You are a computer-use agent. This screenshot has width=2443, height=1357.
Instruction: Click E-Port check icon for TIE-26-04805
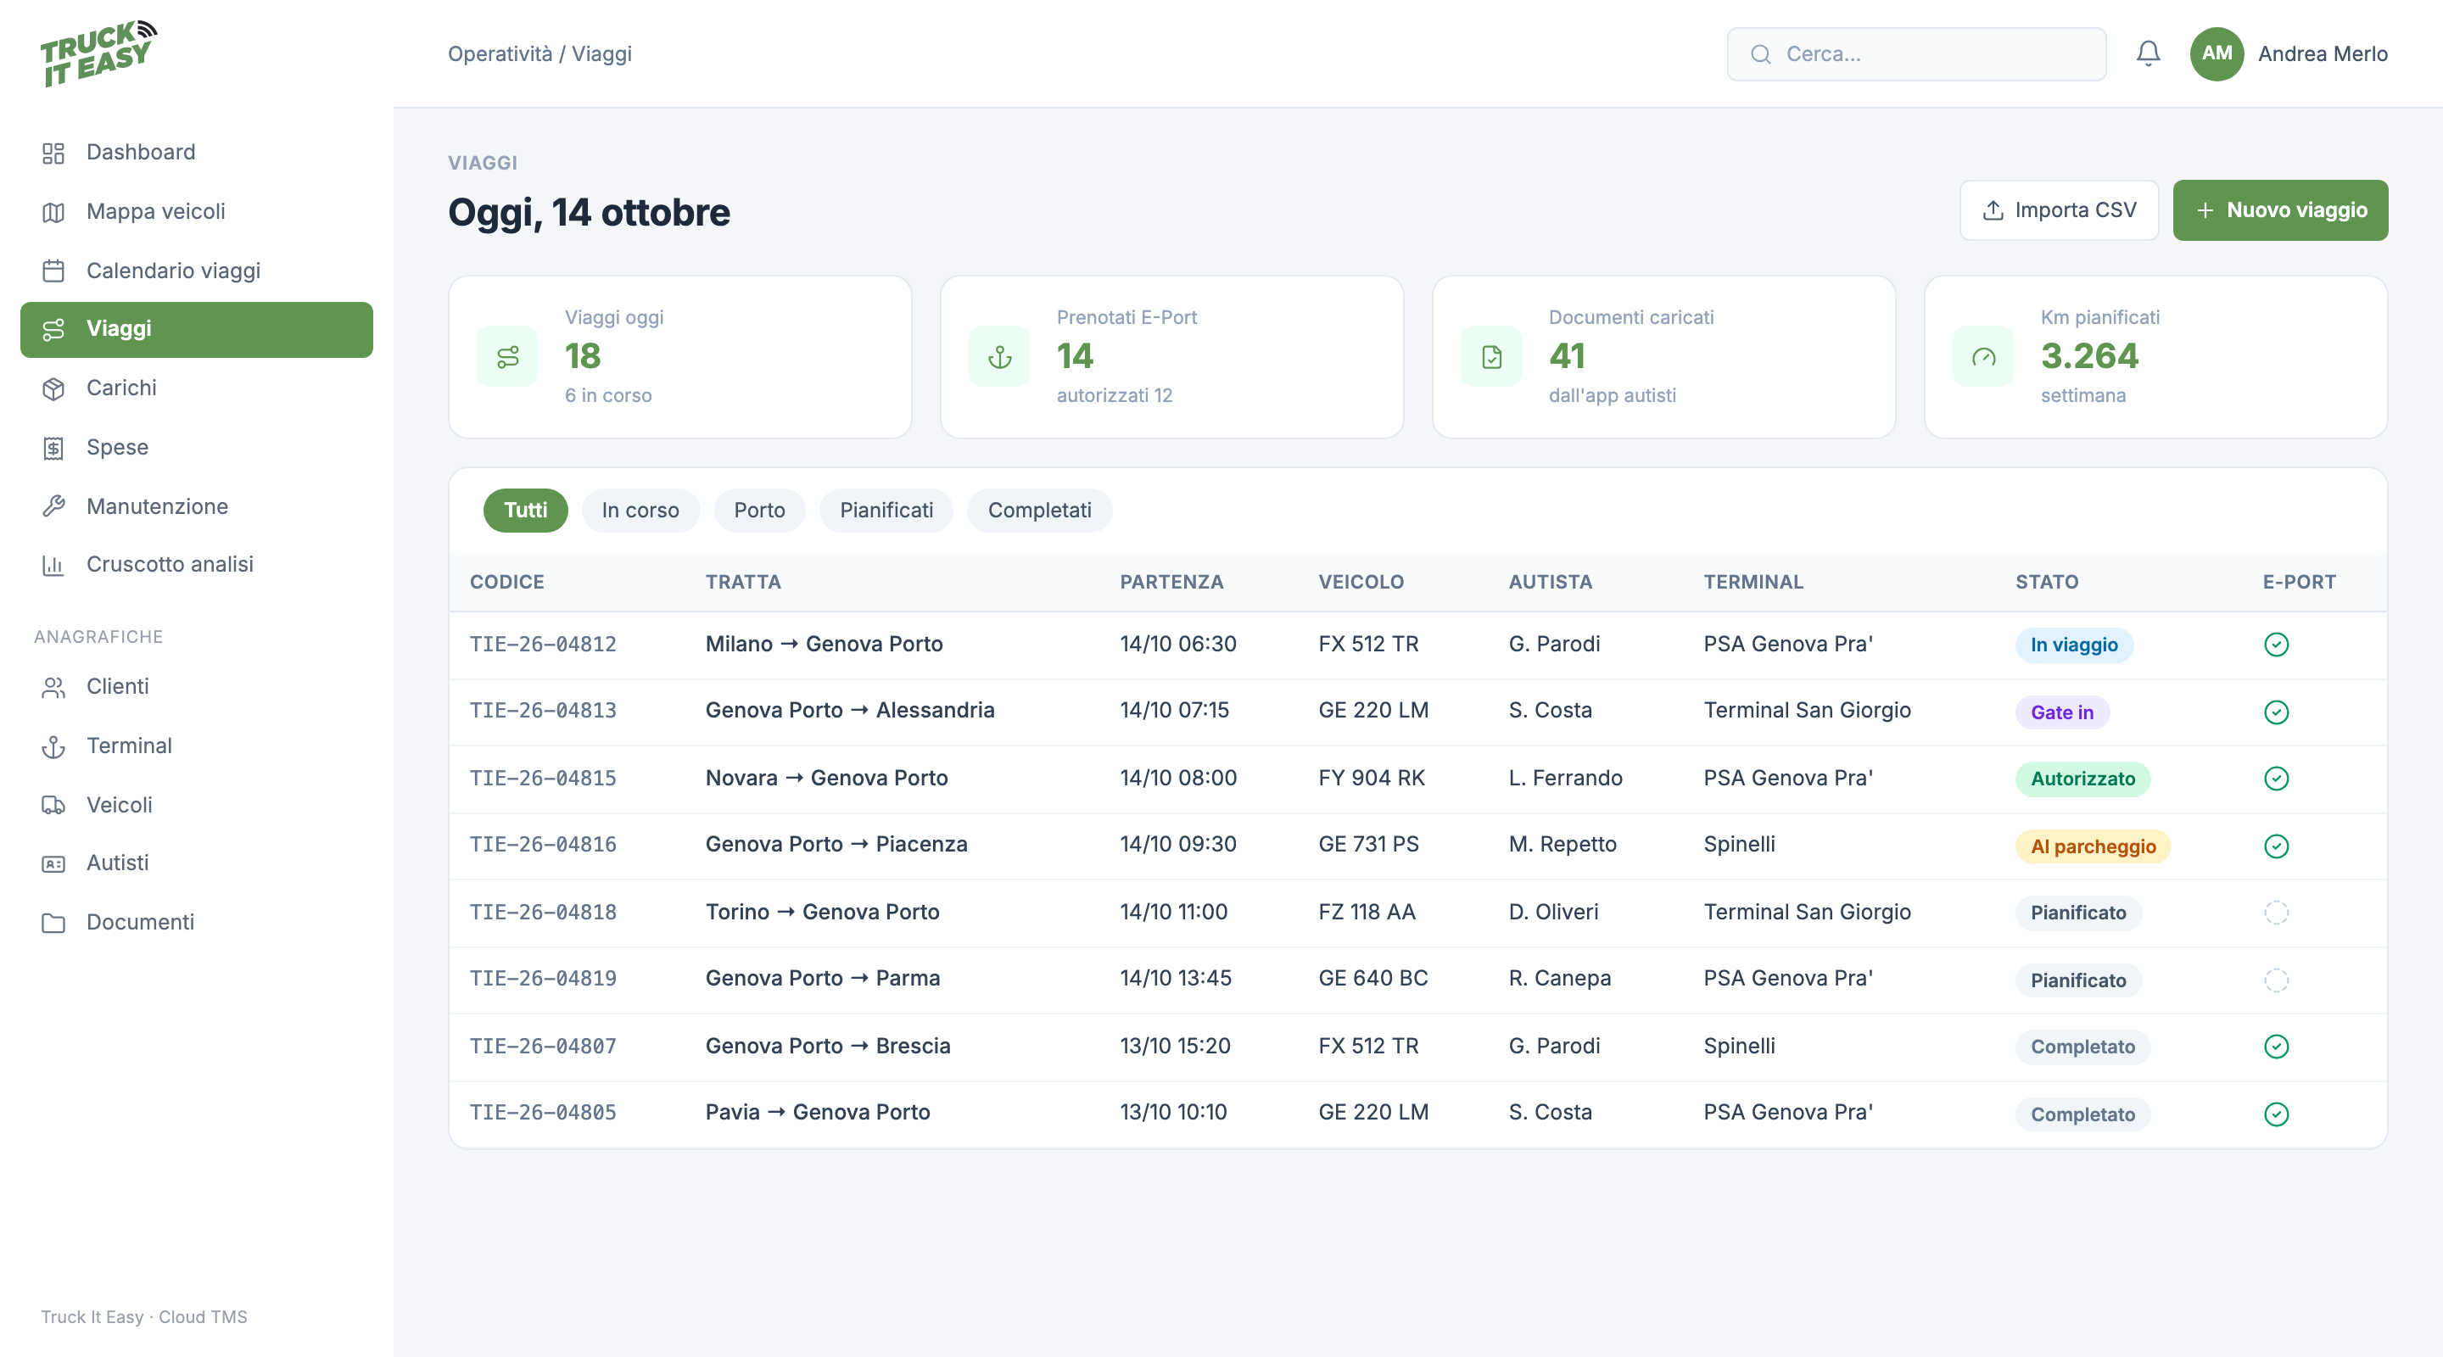[2276, 1114]
